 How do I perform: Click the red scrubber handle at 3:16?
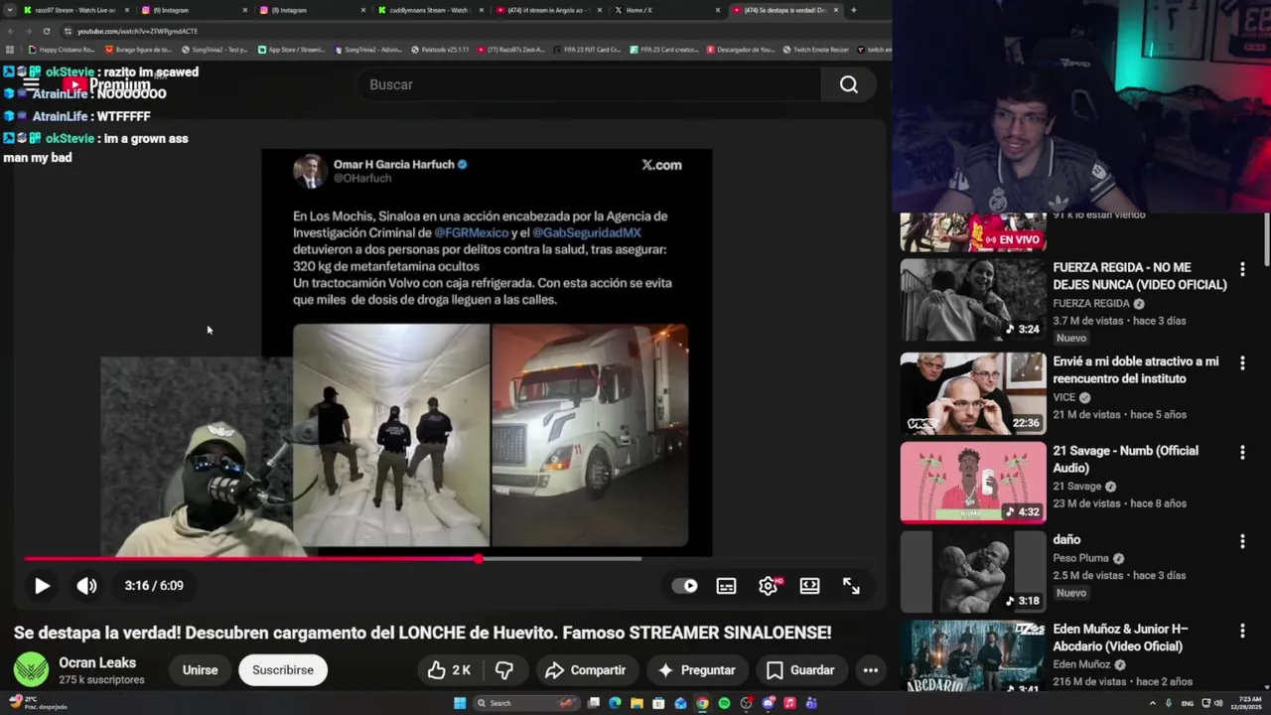pos(479,559)
